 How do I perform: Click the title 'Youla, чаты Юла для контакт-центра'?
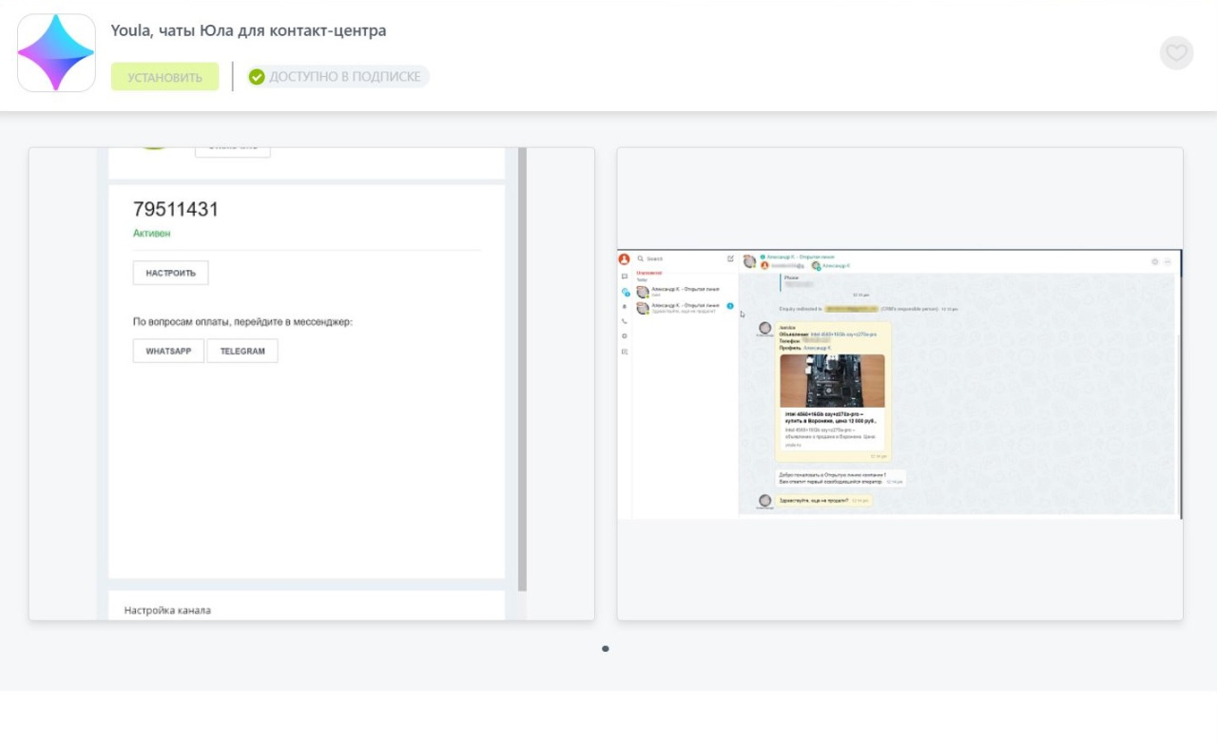pyautogui.click(x=248, y=30)
